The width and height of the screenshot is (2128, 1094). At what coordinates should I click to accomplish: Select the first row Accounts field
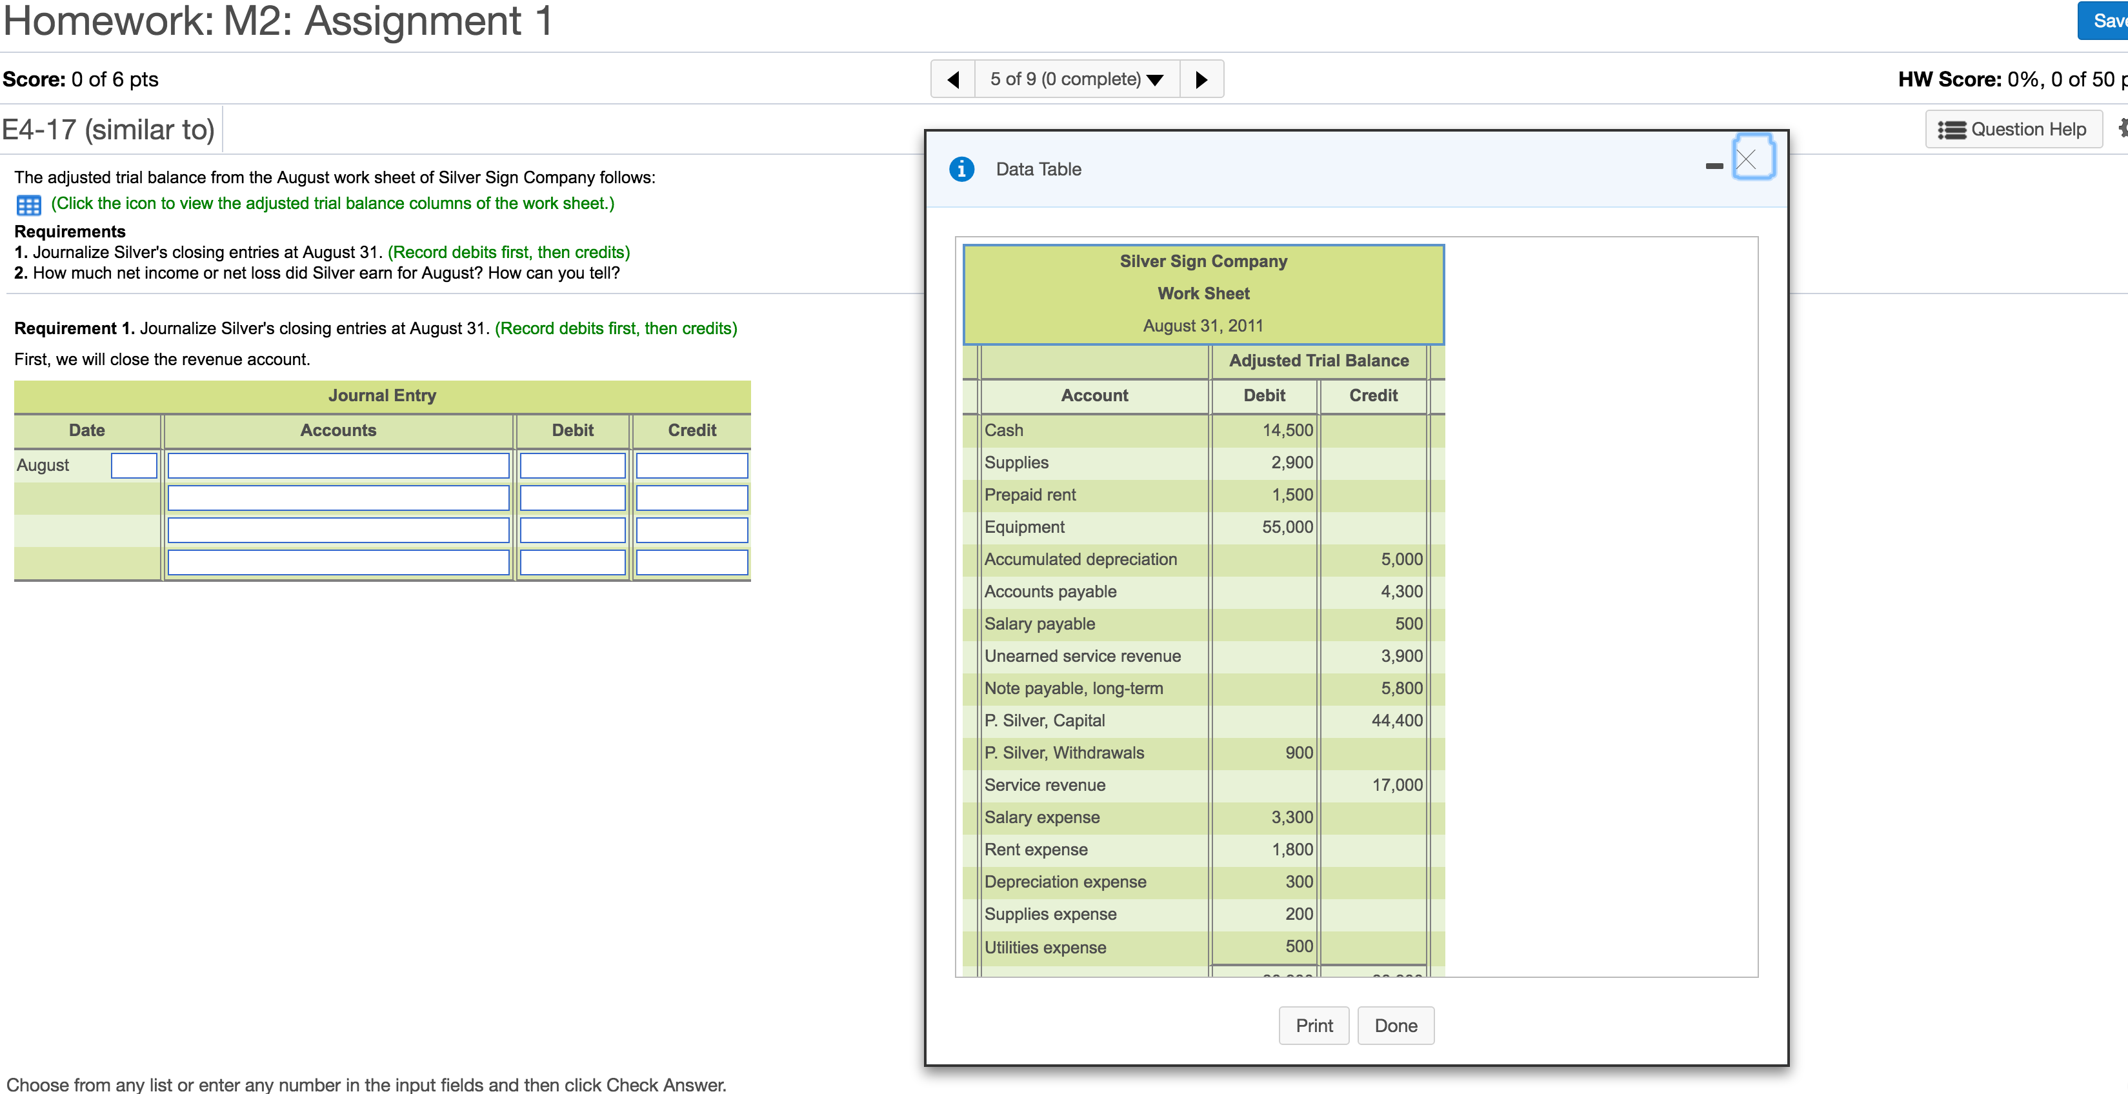339,466
